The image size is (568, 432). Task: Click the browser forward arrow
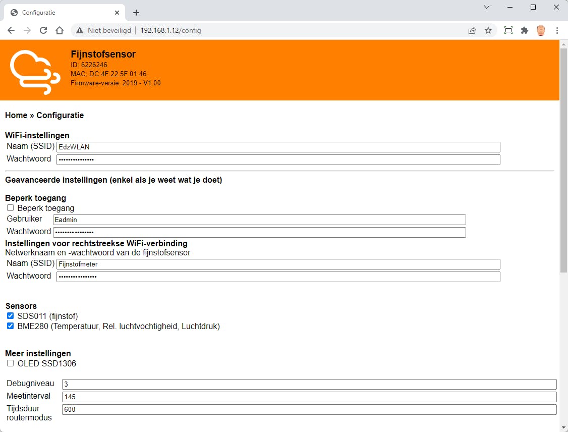pos(27,30)
